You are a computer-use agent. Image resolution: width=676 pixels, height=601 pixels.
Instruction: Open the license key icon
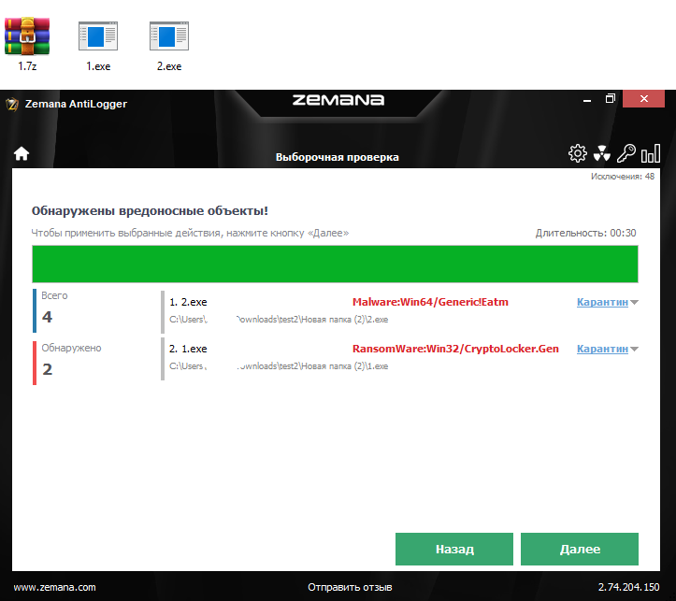[x=626, y=153]
